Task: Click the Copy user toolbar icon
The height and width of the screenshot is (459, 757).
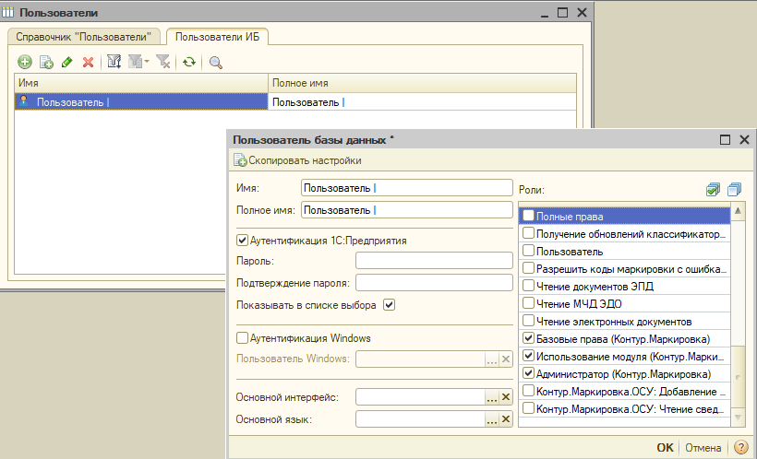Action: (x=45, y=62)
